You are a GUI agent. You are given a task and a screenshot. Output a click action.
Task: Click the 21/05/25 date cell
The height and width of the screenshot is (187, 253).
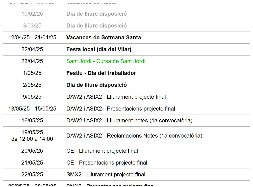(x=32, y=163)
